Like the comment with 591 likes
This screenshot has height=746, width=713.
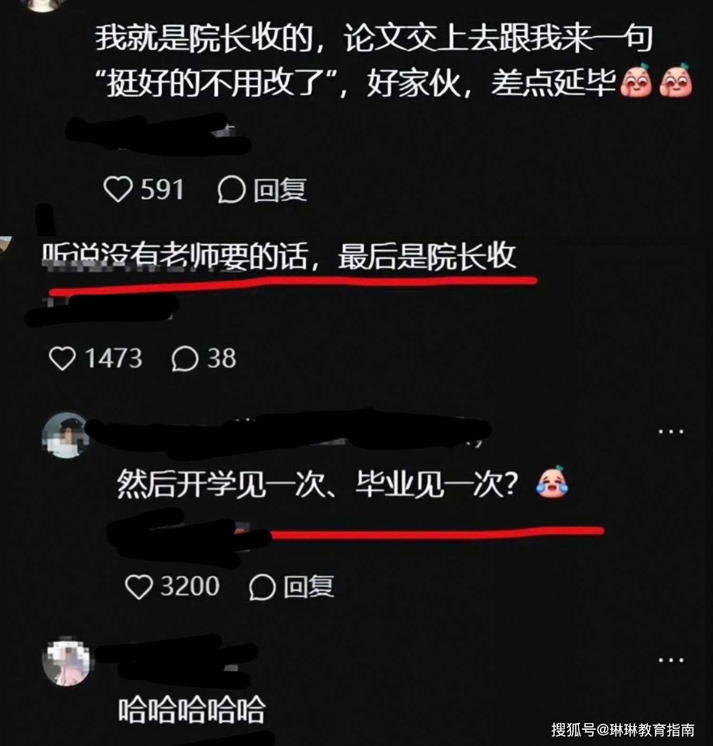[x=118, y=190]
